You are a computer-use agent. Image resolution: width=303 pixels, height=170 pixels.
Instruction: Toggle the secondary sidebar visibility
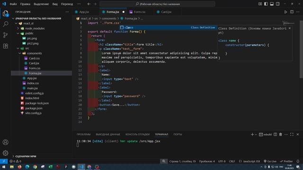(x=278, y=4)
